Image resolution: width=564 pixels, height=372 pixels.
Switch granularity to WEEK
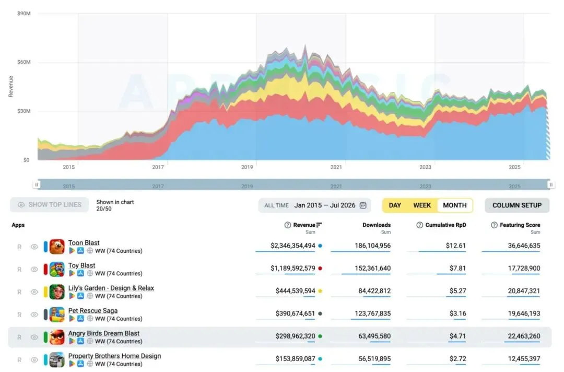422,205
